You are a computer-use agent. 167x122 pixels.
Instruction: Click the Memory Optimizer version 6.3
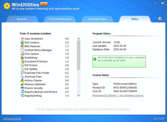coord(67,84)
